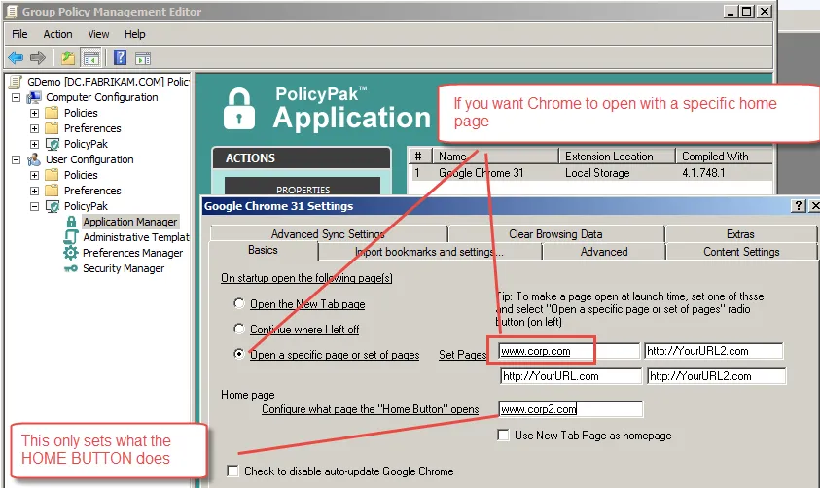
Task: Select 'Open the New Tab page' radio button
Action: 239,304
